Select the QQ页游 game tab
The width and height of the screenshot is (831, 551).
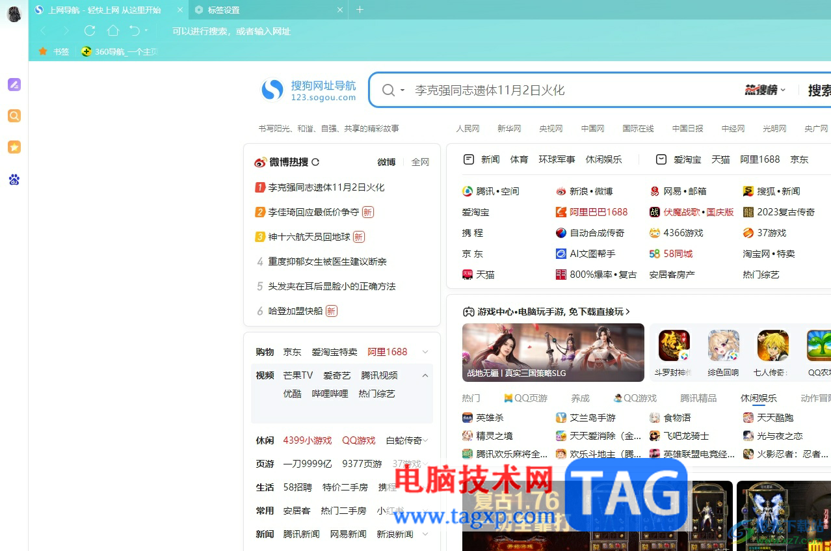(526, 398)
